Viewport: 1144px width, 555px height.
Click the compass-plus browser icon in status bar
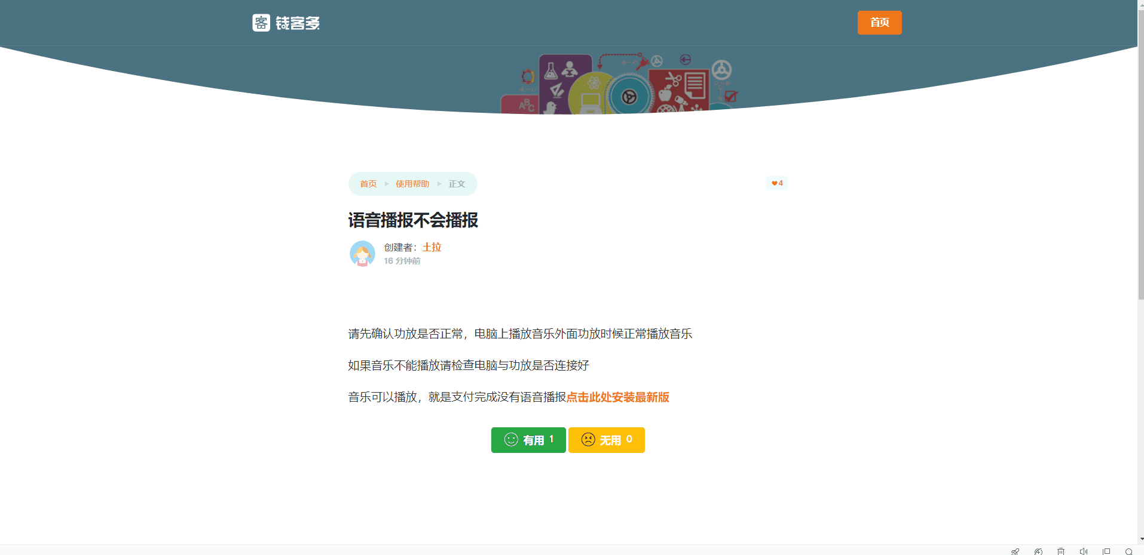(1038, 551)
